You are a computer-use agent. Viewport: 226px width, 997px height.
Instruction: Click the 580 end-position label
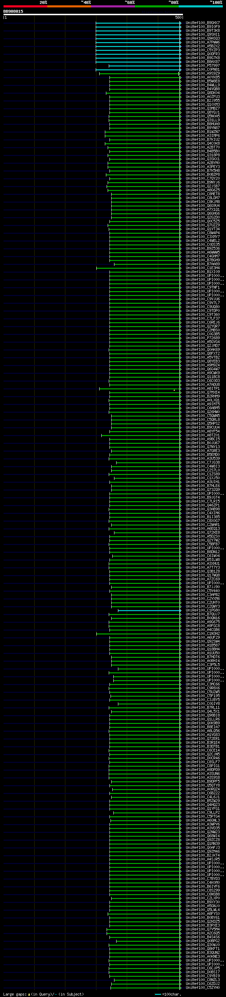[178, 18]
